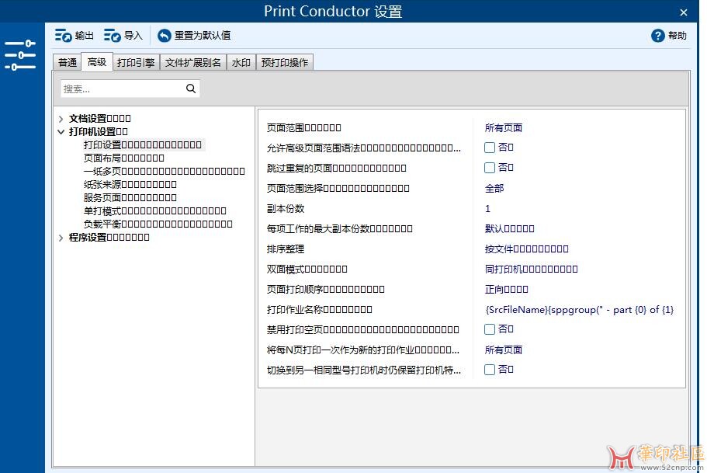Open the 双面模式 value 同打印机

click(x=531, y=269)
